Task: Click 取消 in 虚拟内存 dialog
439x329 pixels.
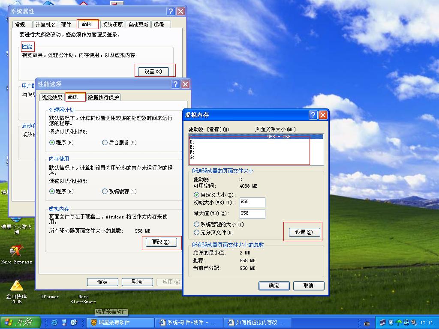Action: 309,286
